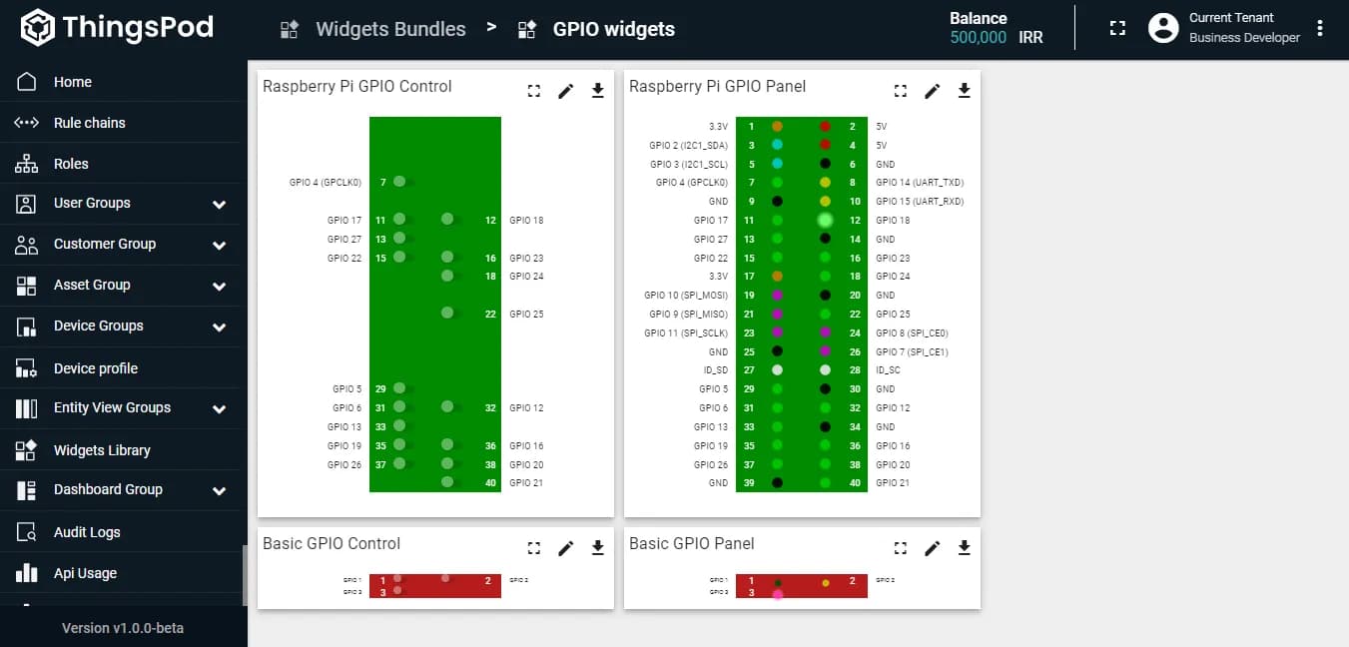Image resolution: width=1349 pixels, height=647 pixels.
Task: Expand the Device Groups chevron
Action: pyautogui.click(x=219, y=326)
